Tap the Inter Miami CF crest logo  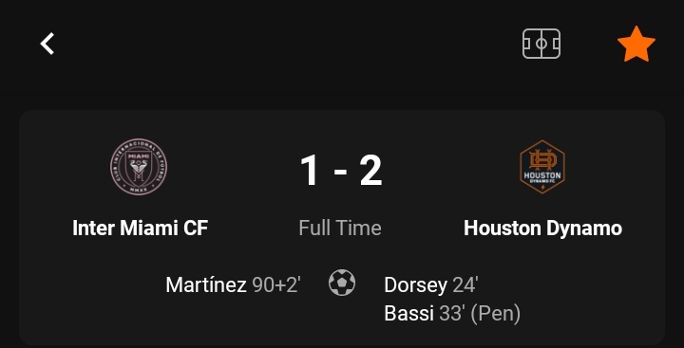[x=139, y=167]
